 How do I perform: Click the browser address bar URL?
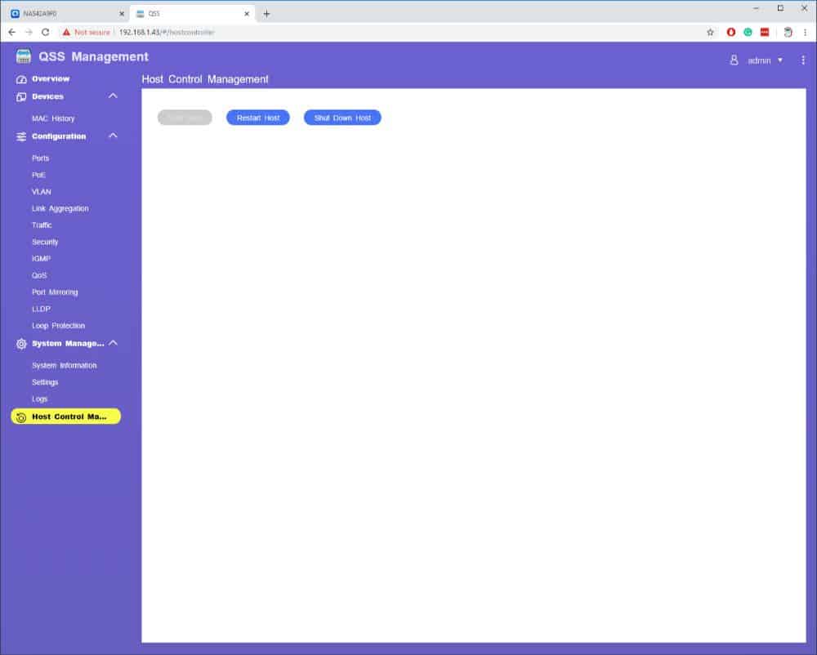coord(167,32)
